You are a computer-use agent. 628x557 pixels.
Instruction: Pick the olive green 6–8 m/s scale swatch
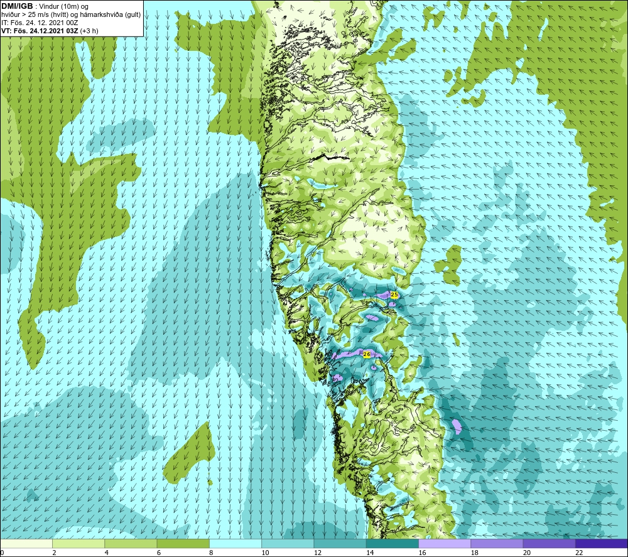[x=183, y=543]
